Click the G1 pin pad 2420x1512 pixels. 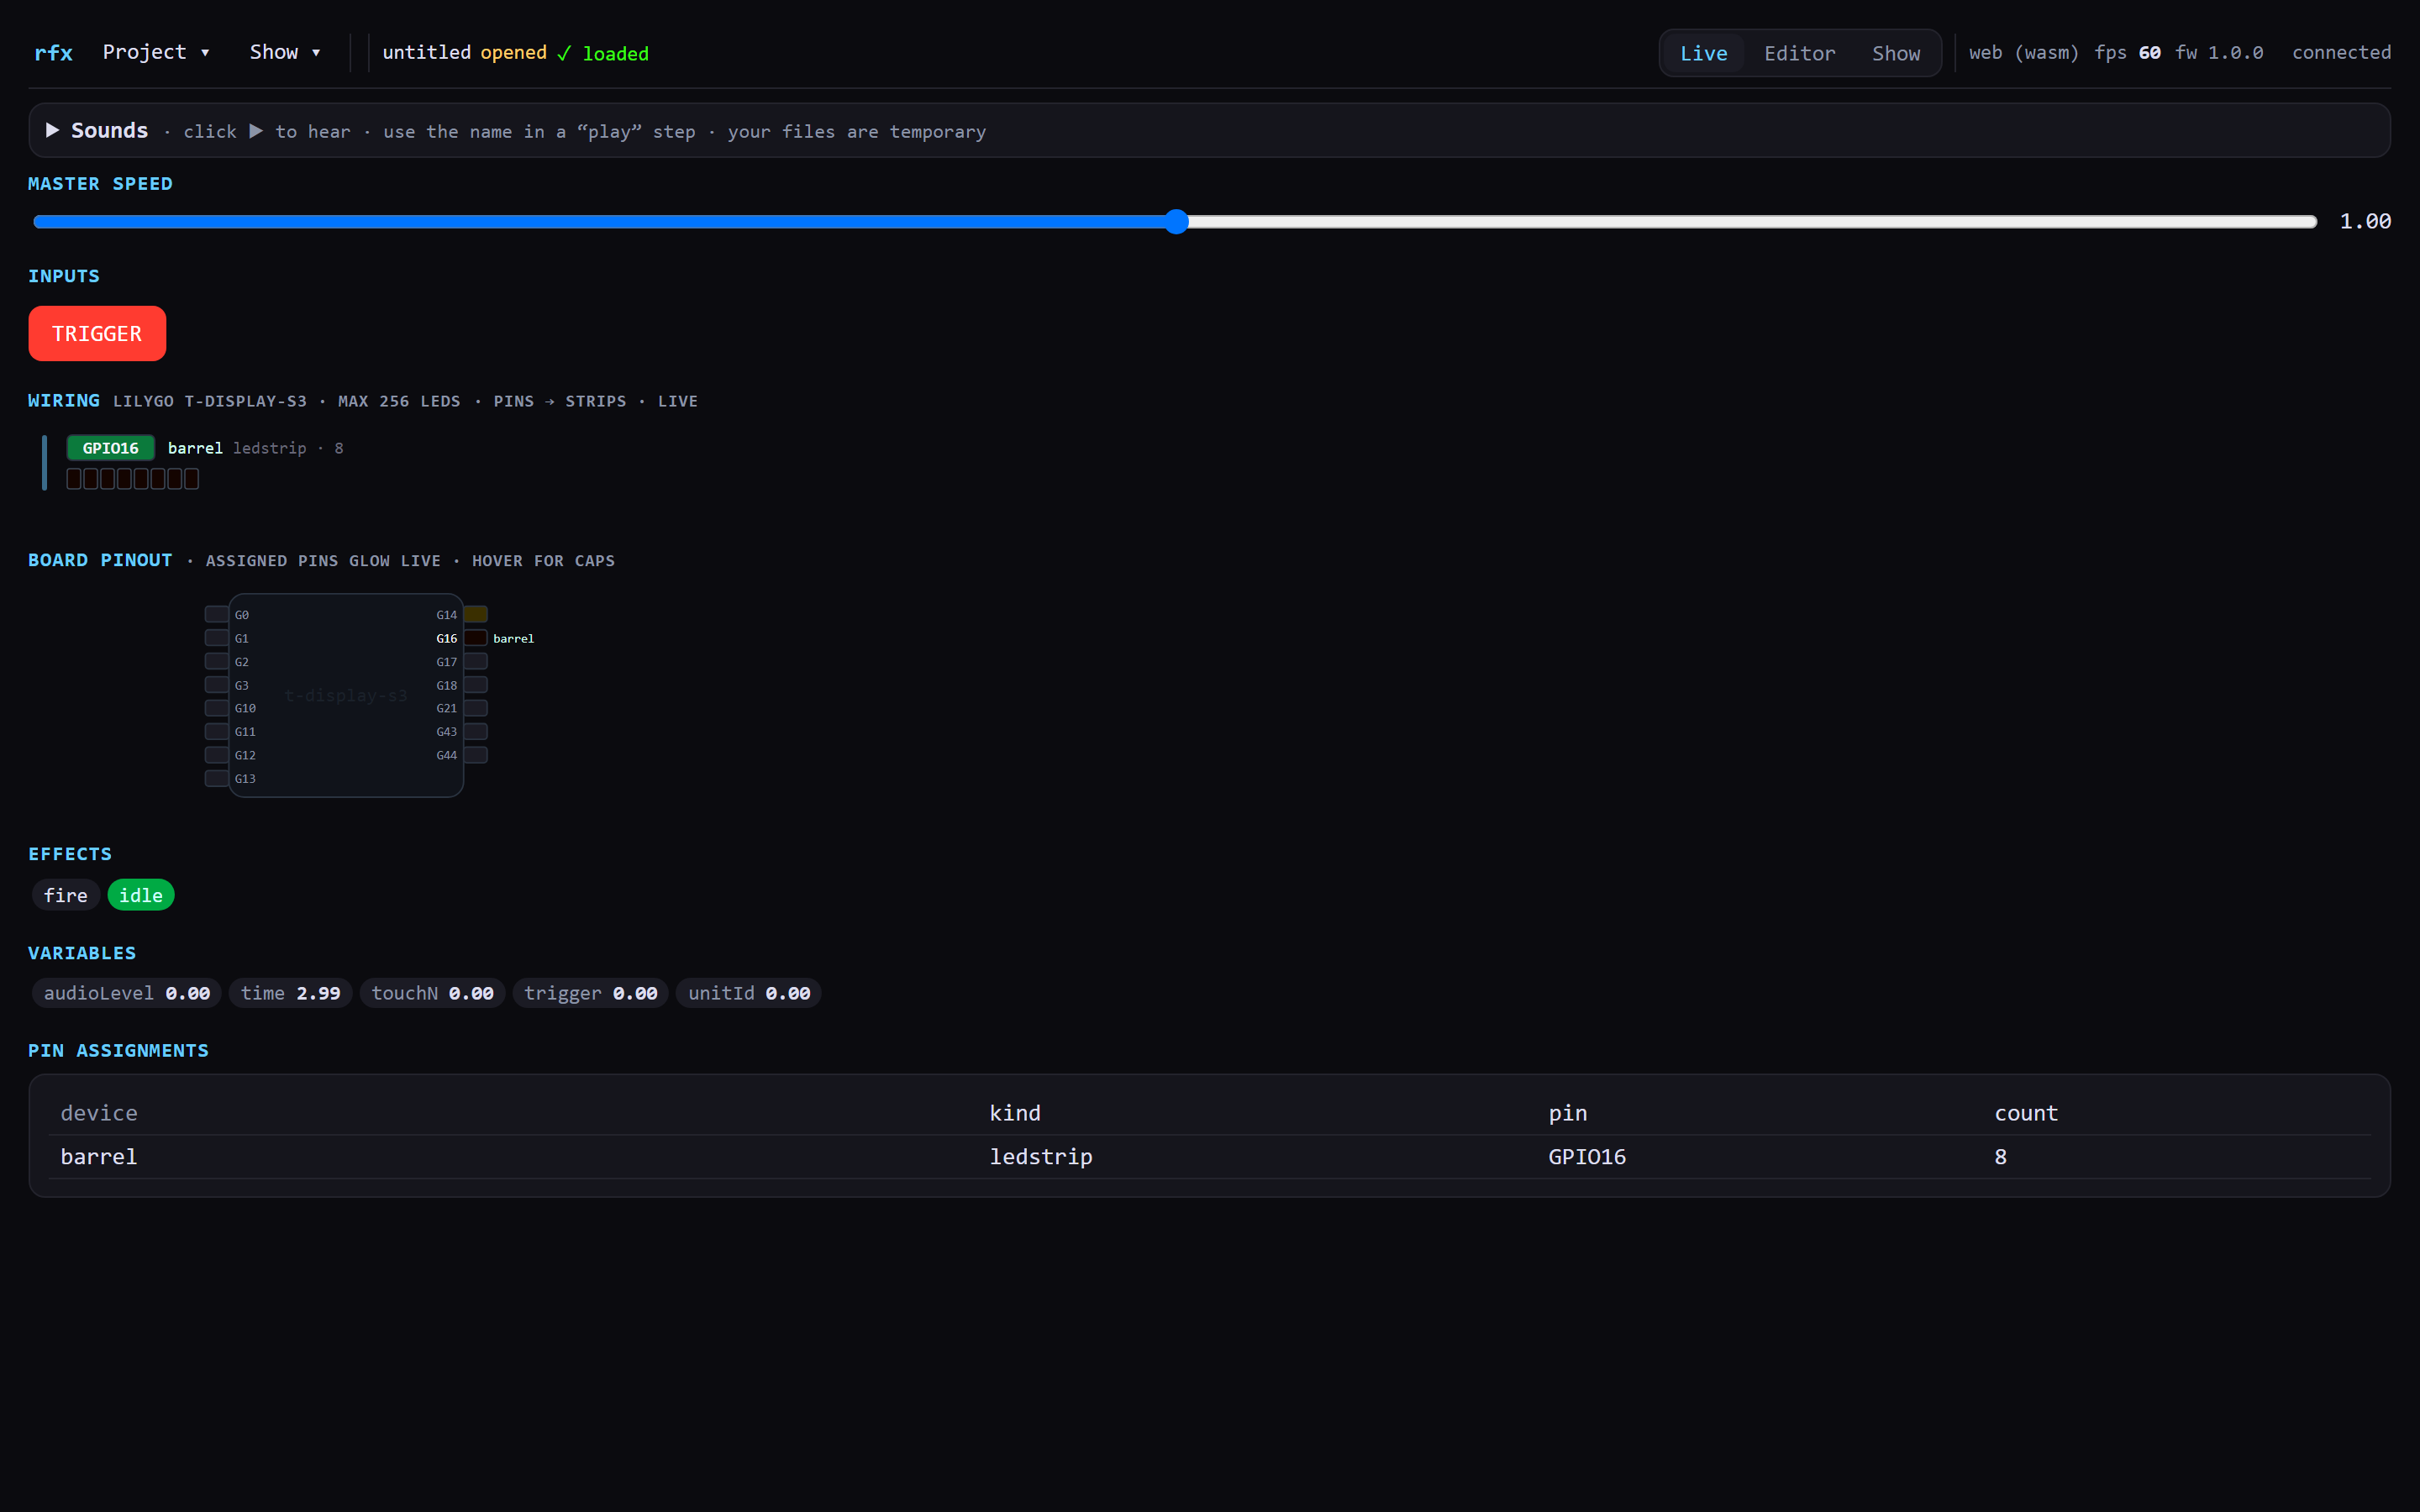coord(216,638)
